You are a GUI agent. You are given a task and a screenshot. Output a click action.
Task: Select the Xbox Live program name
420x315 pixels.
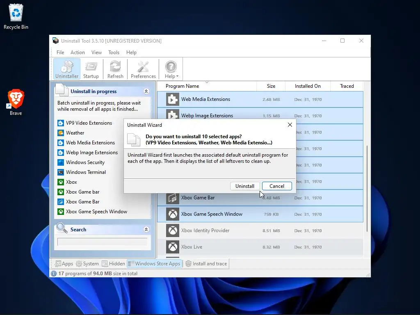click(192, 247)
